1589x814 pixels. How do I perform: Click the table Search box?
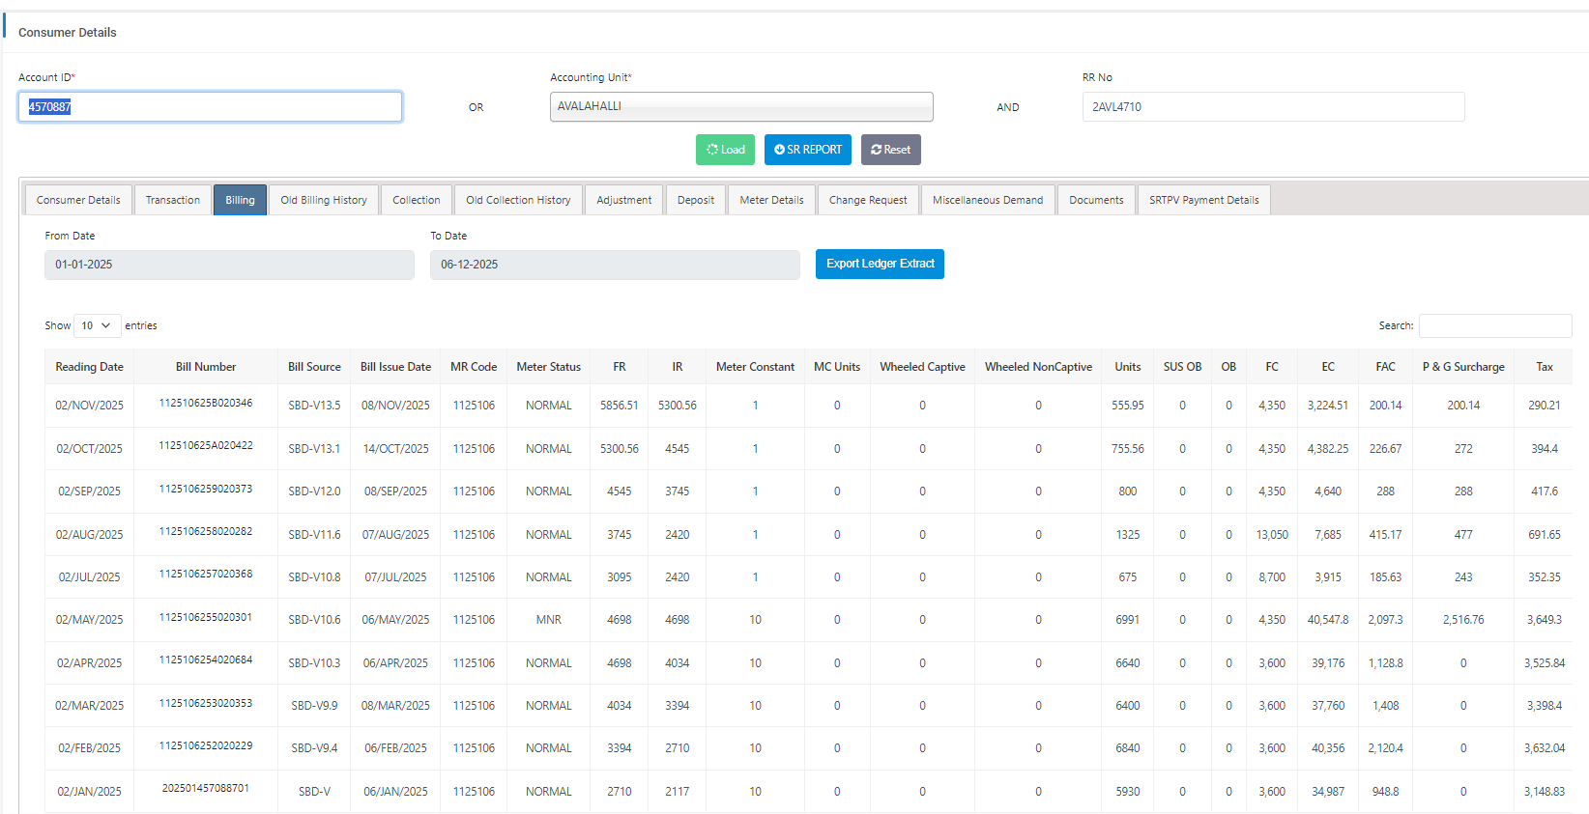point(1494,326)
